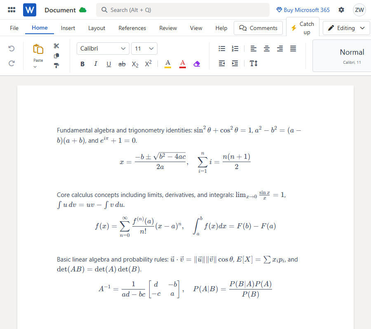
Task: Switch to the References tab
Action: [132, 28]
